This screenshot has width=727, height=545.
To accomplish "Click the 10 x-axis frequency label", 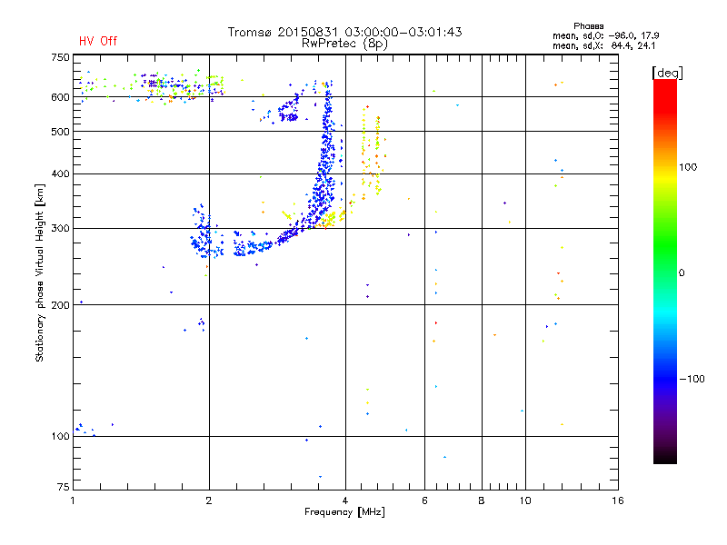I will click(525, 500).
